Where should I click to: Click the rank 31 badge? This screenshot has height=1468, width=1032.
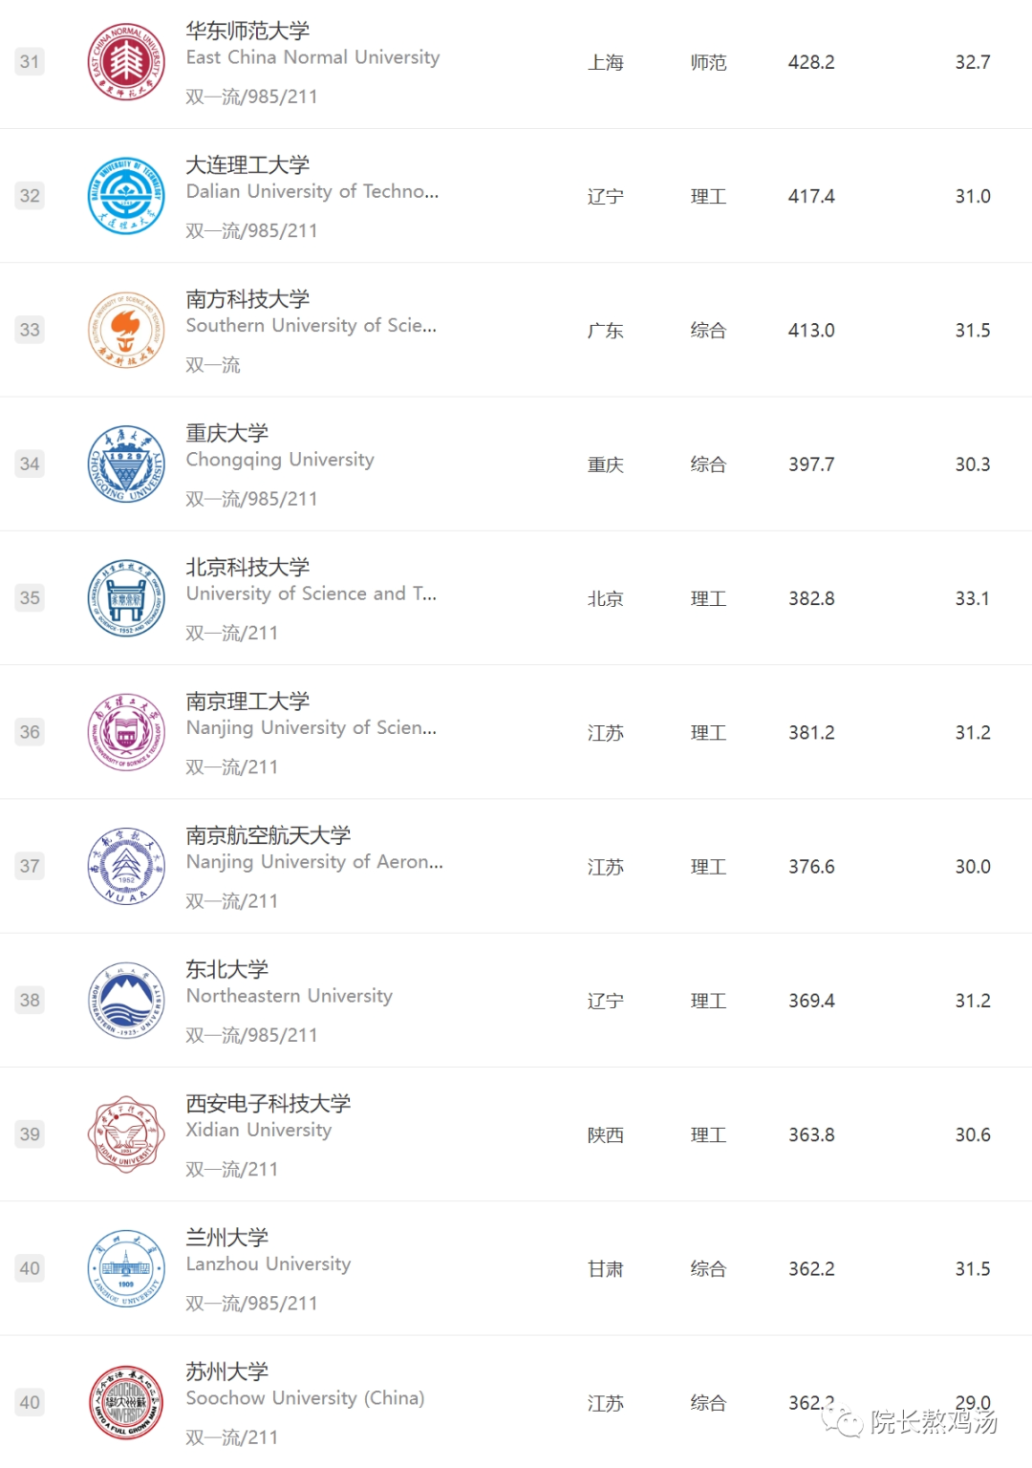click(x=30, y=62)
